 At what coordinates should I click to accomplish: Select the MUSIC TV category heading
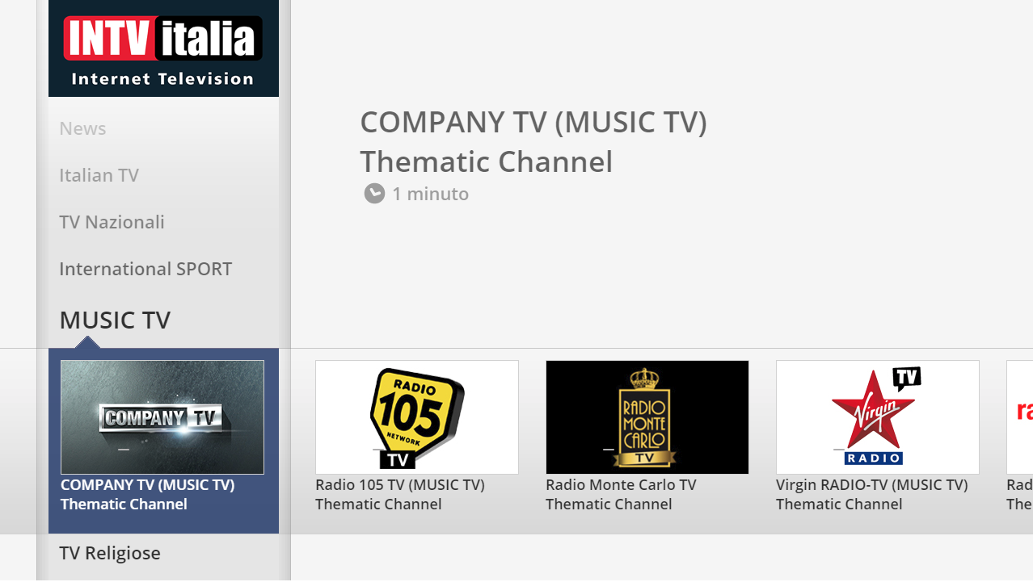(115, 320)
